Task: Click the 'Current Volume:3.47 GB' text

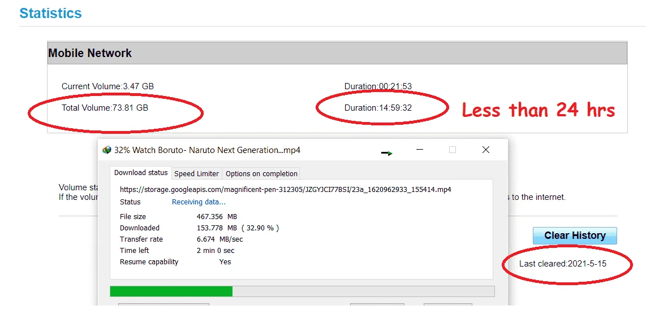Action: [x=107, y=86]
